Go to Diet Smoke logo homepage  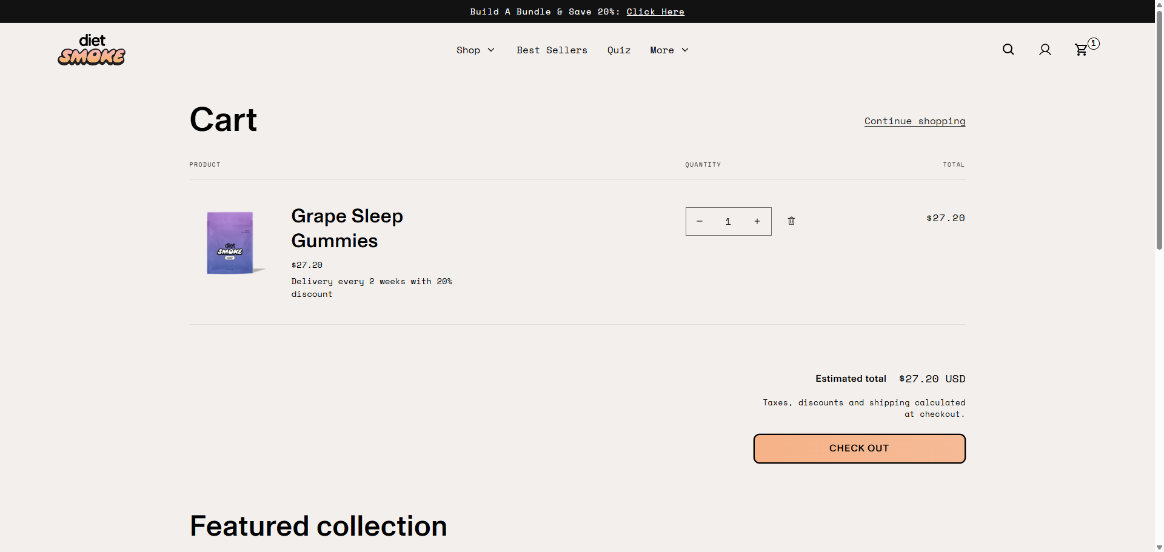pyautogui.click(x=92, y=50)
